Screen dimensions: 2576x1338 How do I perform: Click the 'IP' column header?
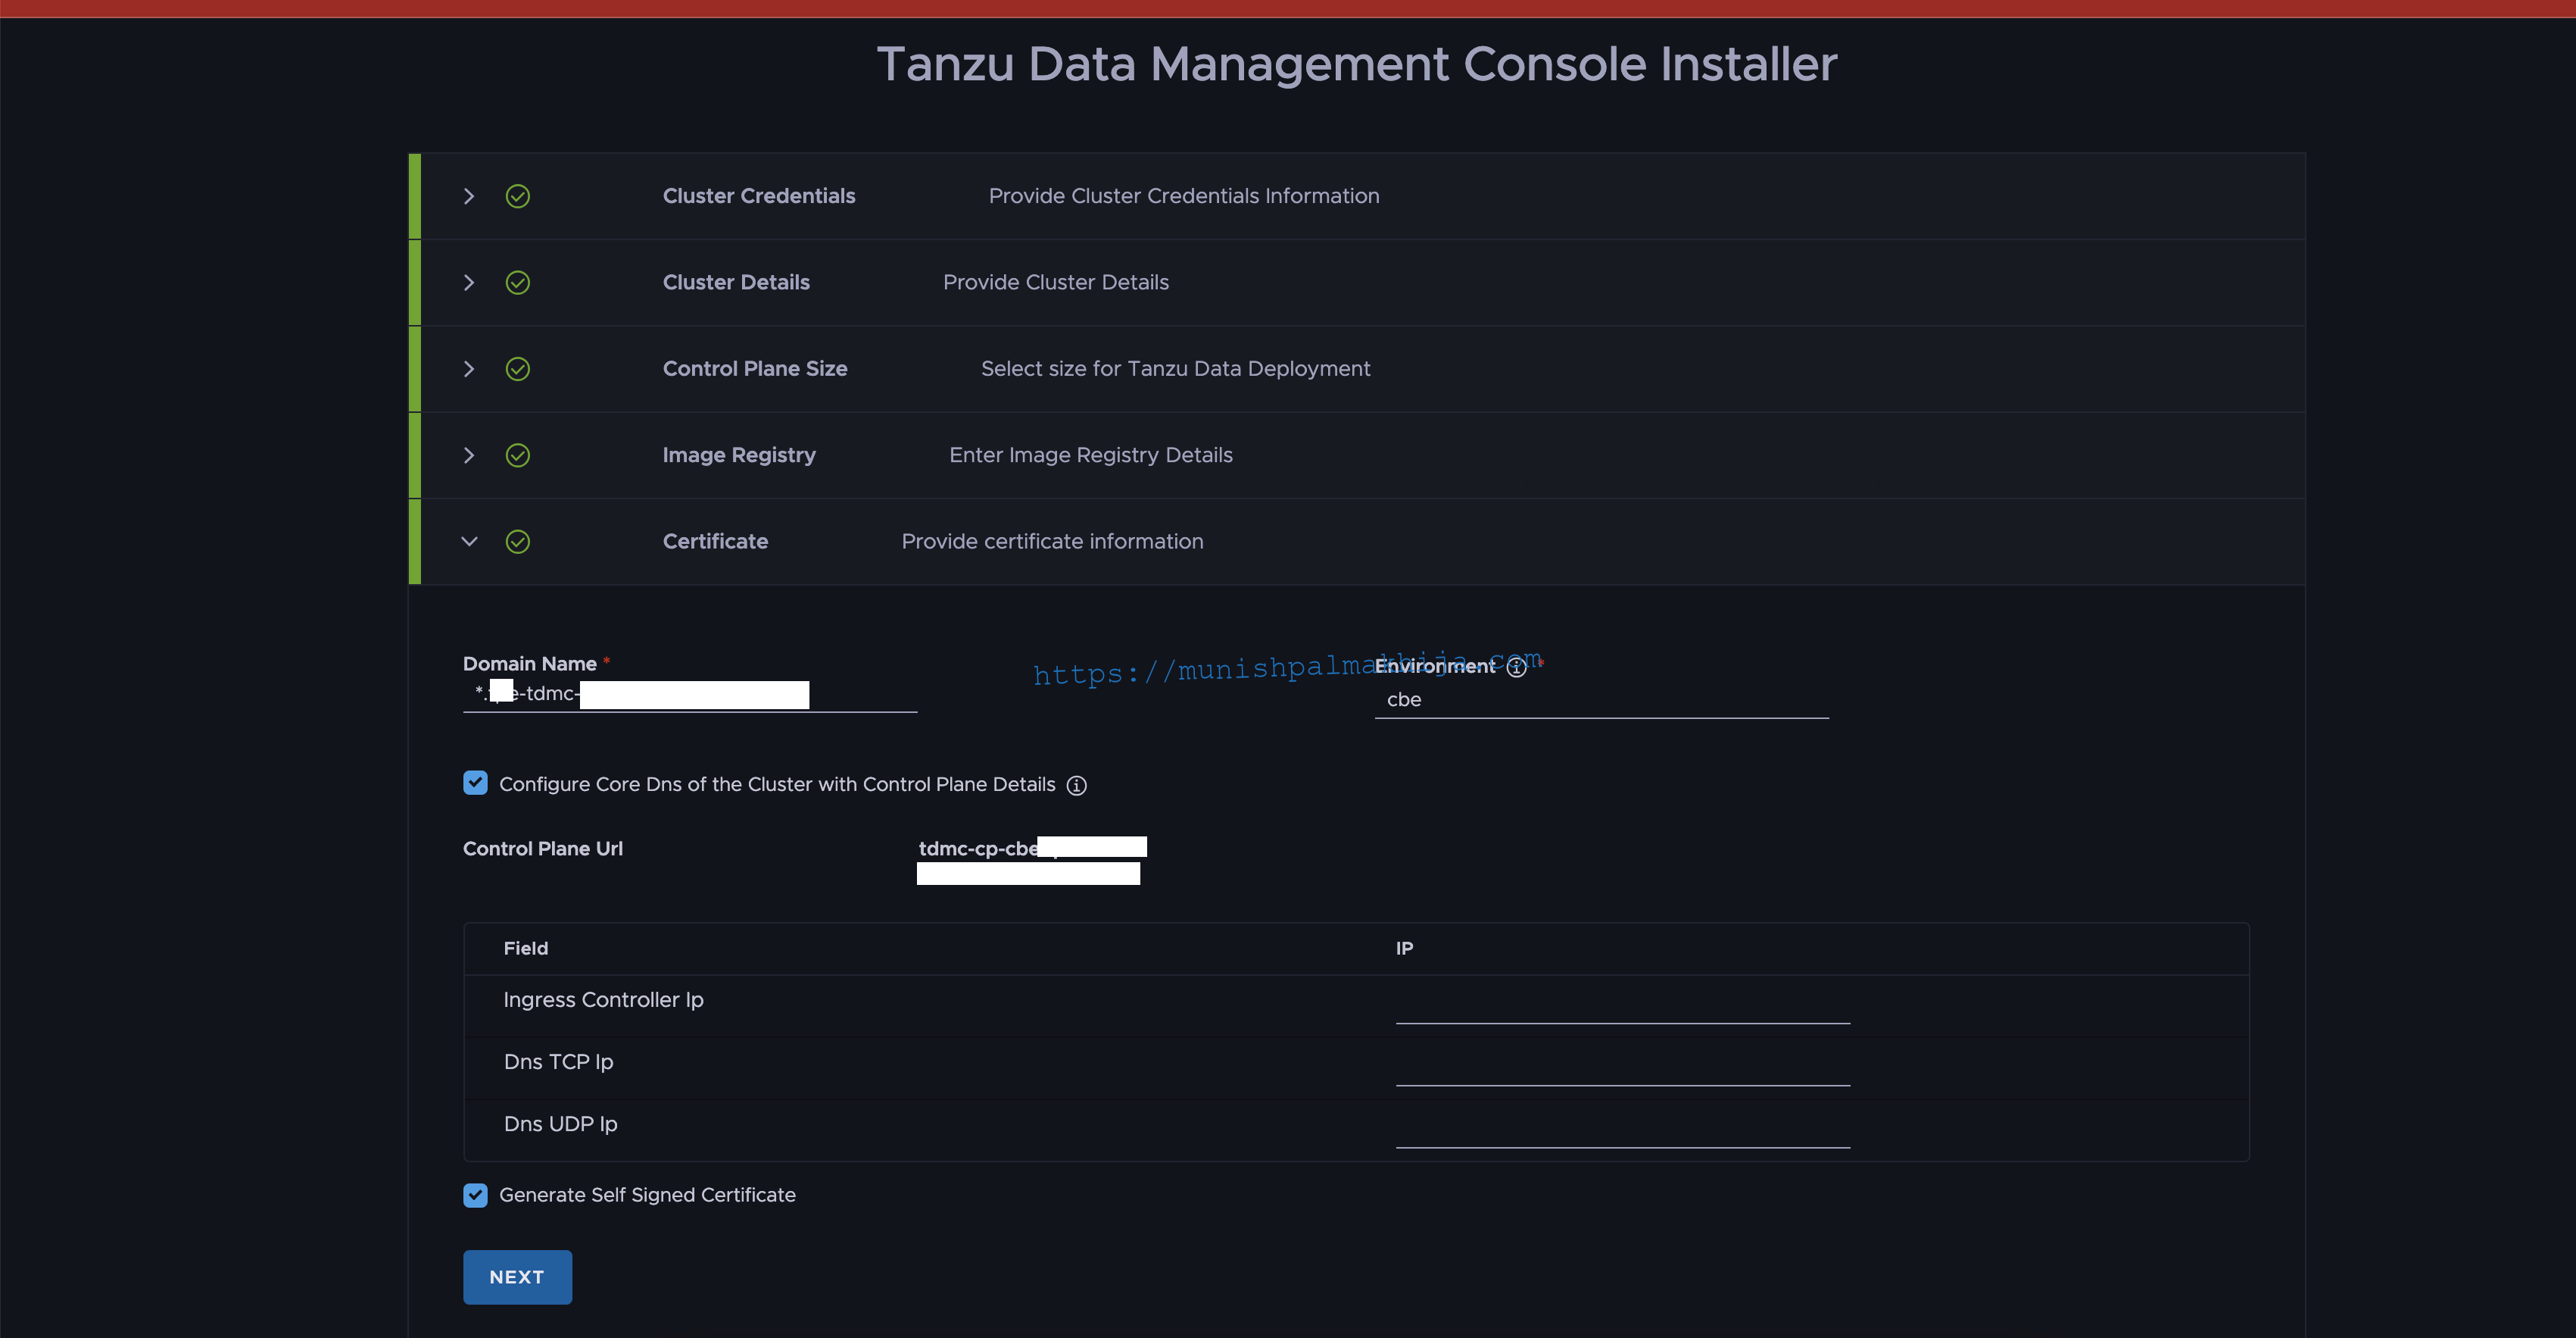pos(1405,948)
